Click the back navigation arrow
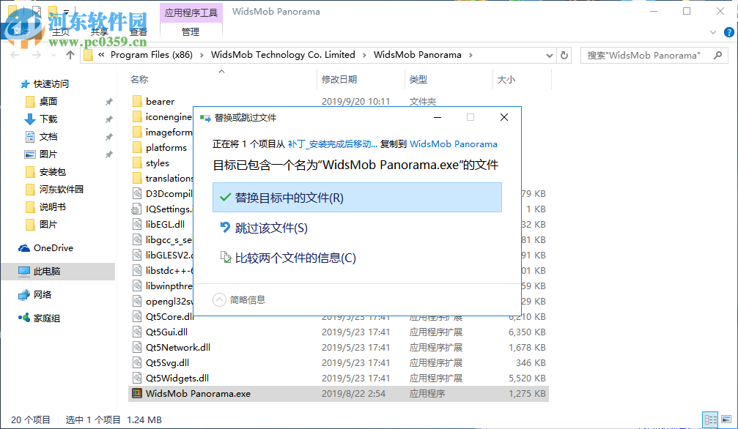Viewport: 738px width, 429px height. pyautogui.click(x=15, y=55)
